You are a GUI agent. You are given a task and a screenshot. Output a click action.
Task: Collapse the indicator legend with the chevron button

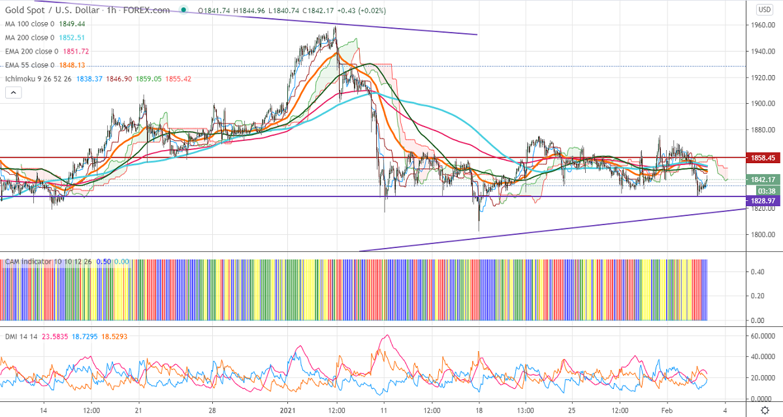point(14,92)
